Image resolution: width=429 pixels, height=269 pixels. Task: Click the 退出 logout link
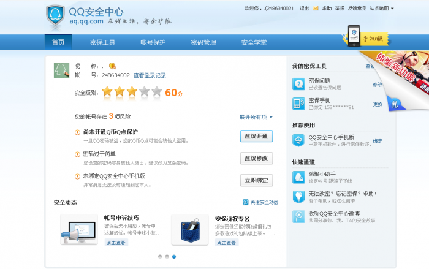(304, 9)
